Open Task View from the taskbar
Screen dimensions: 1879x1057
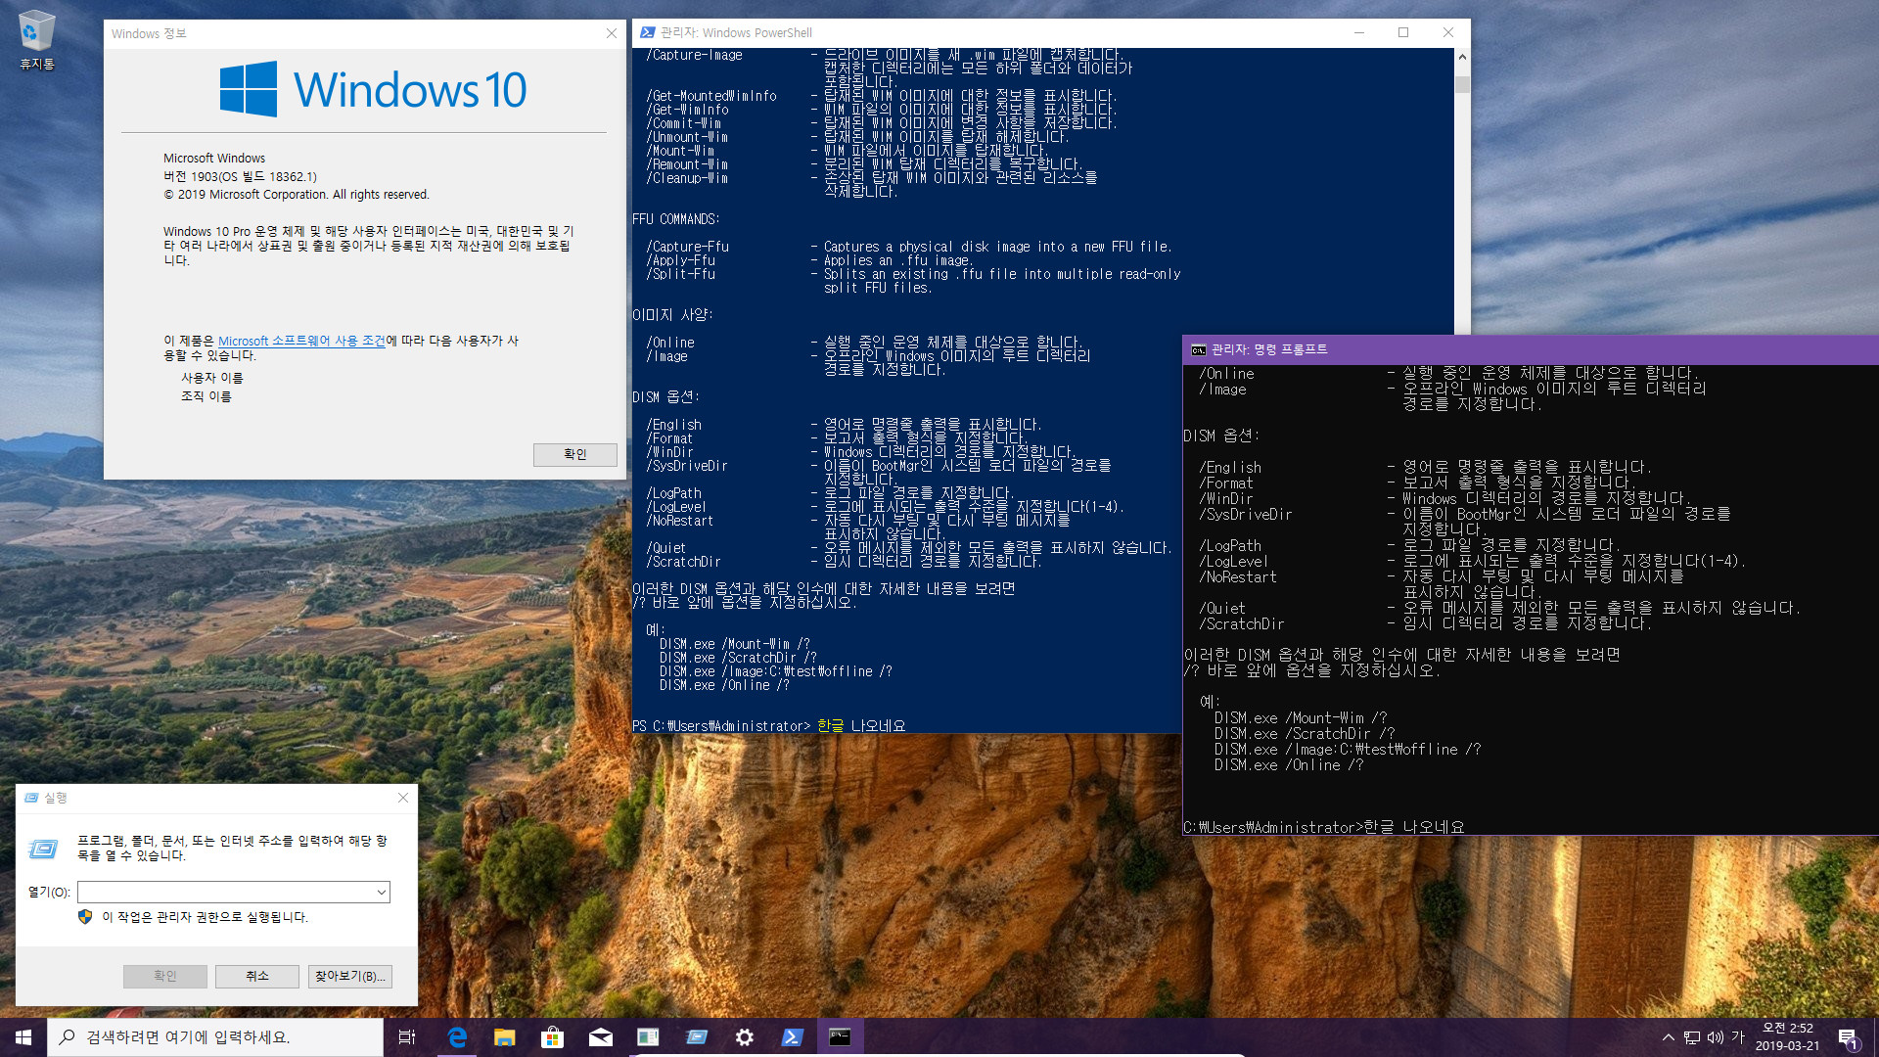click(407, 1036)
